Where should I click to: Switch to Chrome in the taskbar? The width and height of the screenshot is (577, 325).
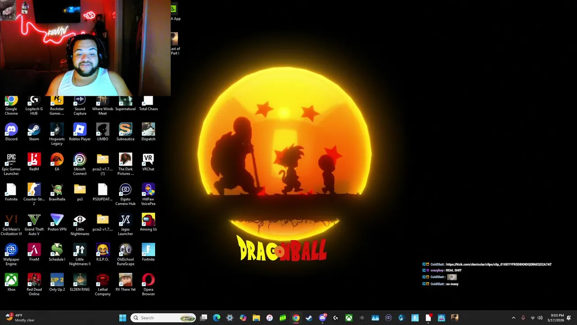(296, 318)
